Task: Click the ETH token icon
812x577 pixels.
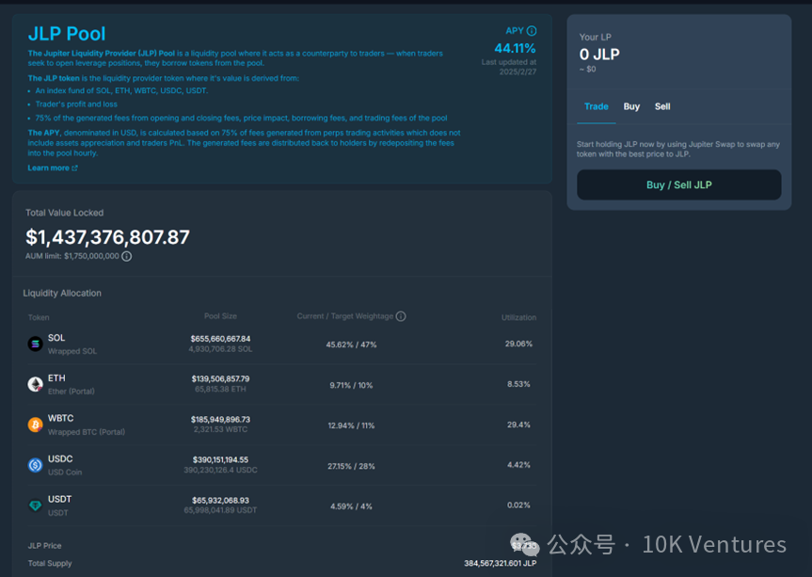Action: [35, 384]
